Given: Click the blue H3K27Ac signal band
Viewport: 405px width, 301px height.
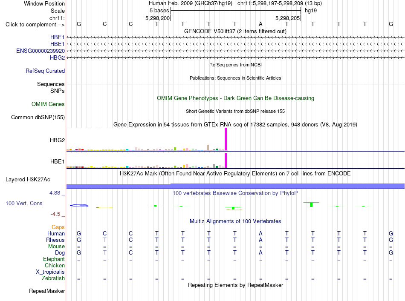Looking at the screenshot, I should point(235,186).
